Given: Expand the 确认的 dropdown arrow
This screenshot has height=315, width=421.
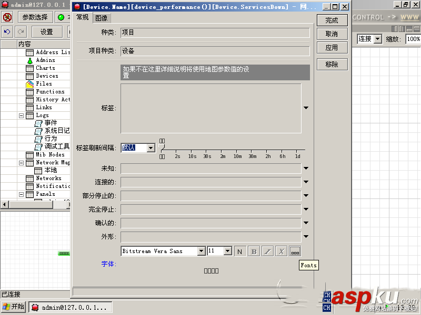Looking at the screenshot, I should pos(306,223).
